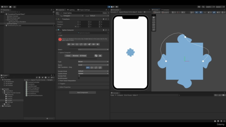The image size is (226, 127).
Task: Select the remove points minus tool
Action: tap(73, 44)
